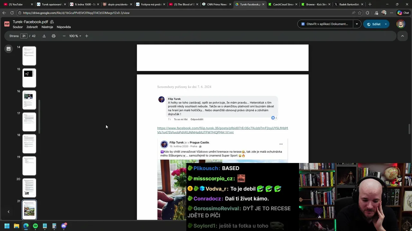Select page 15 thumbnail
This screenshot has height=231, width=412.
tap(29, 78)
